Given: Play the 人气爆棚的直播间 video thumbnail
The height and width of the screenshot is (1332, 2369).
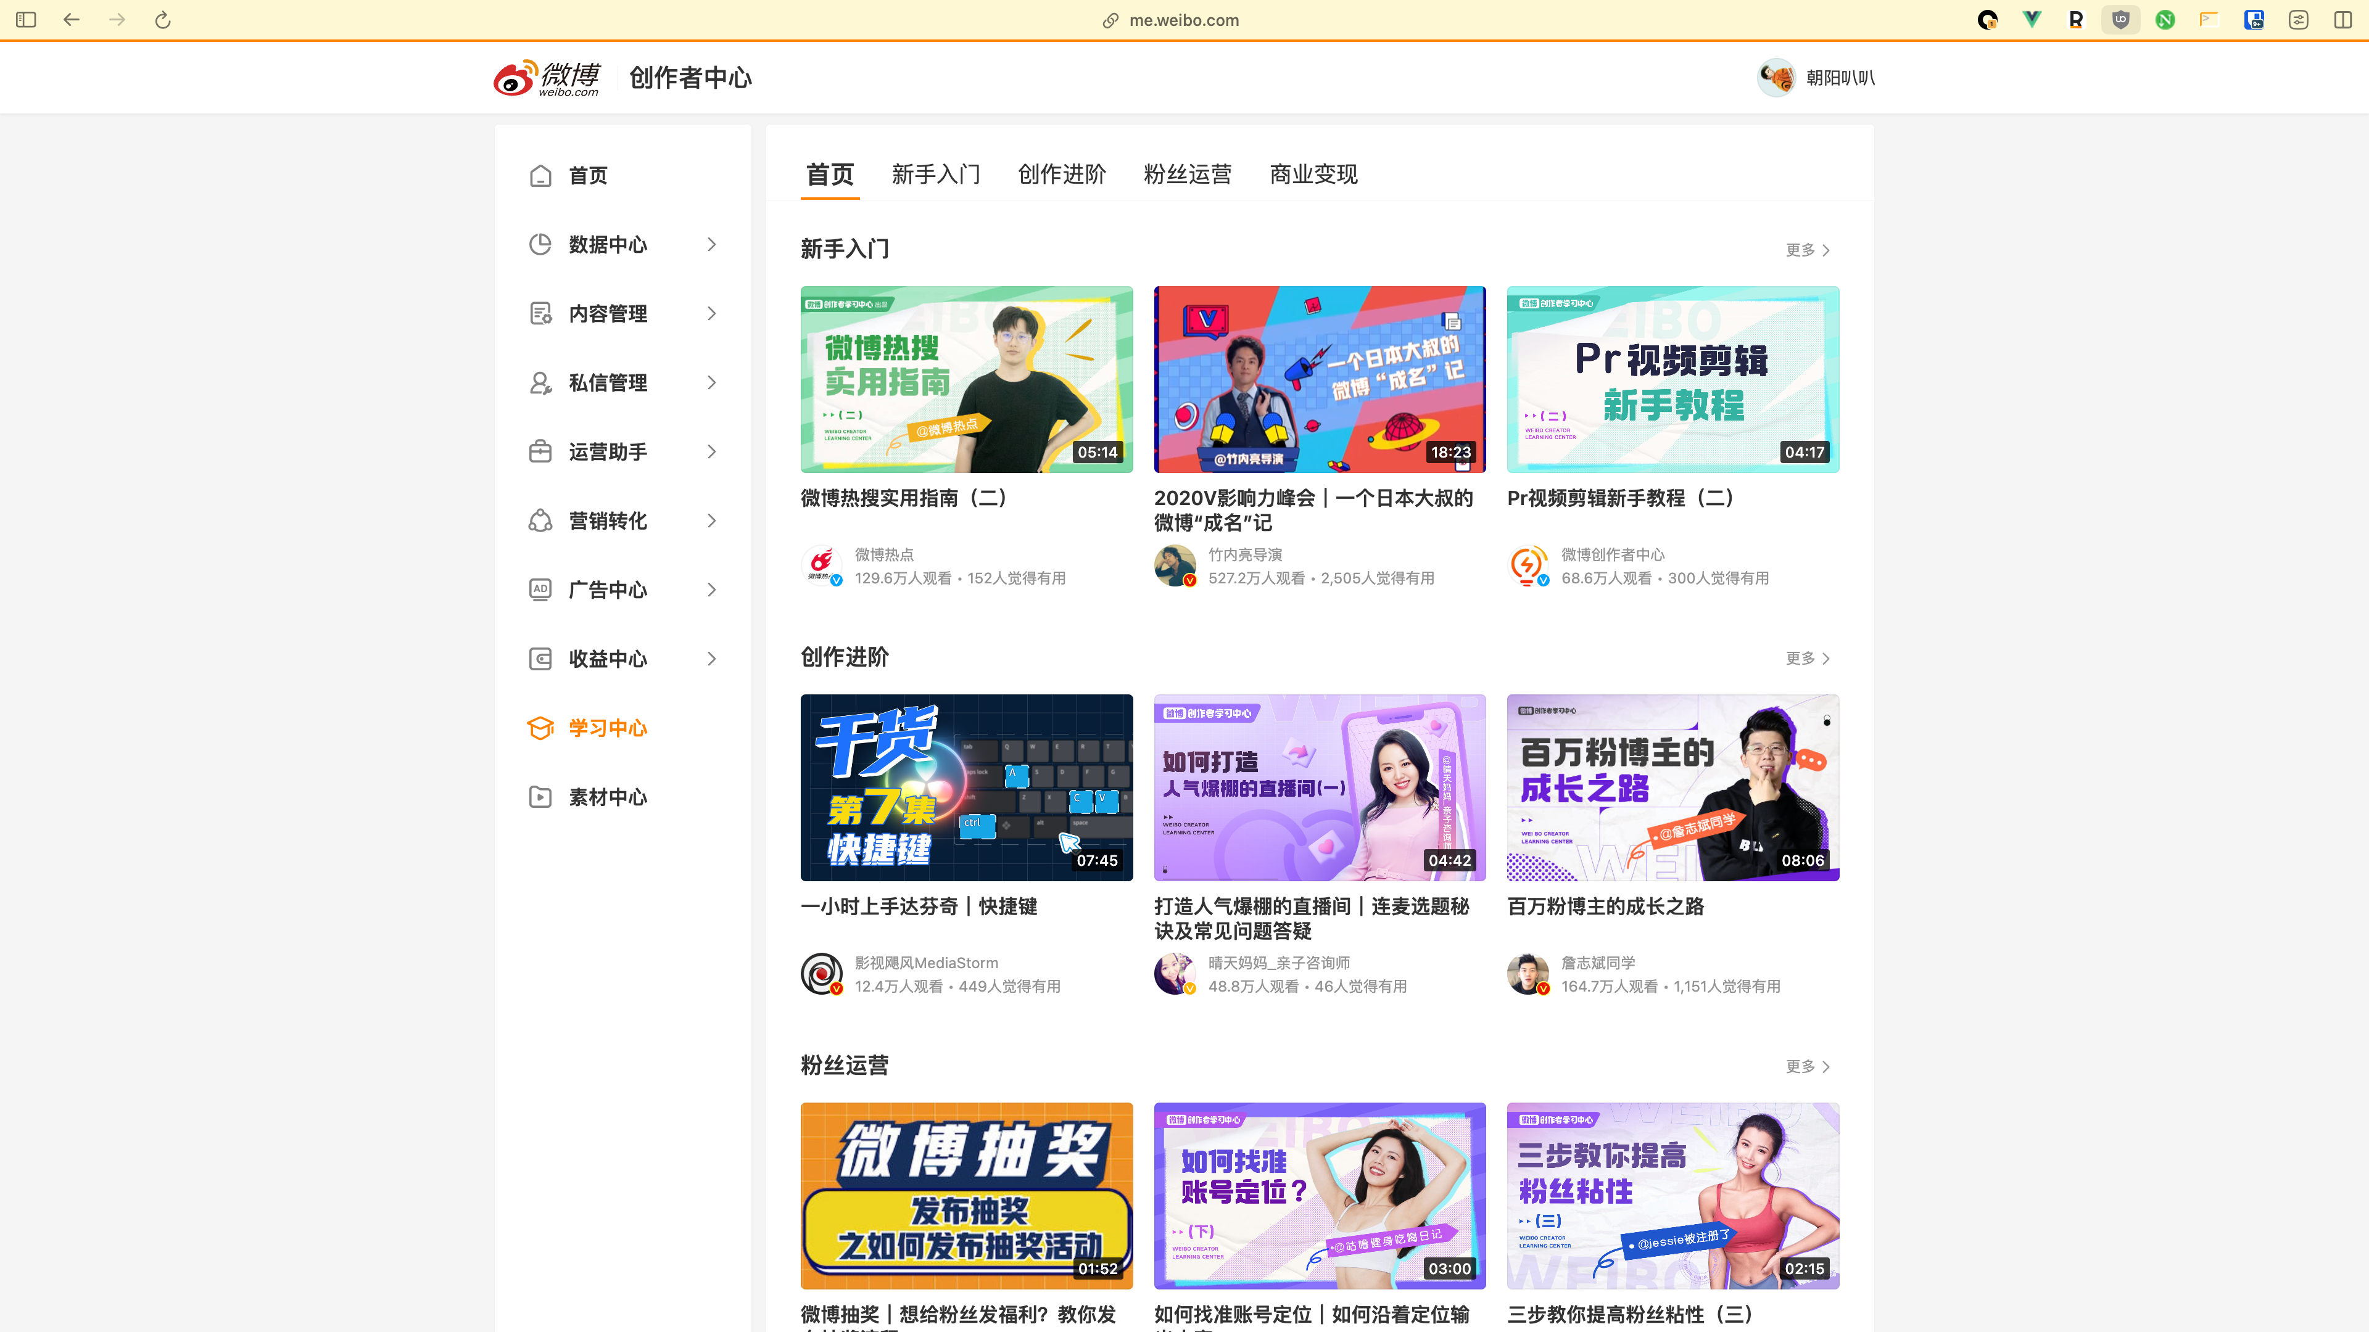Looking at the screenshot, I should [x=1320, y=788].
